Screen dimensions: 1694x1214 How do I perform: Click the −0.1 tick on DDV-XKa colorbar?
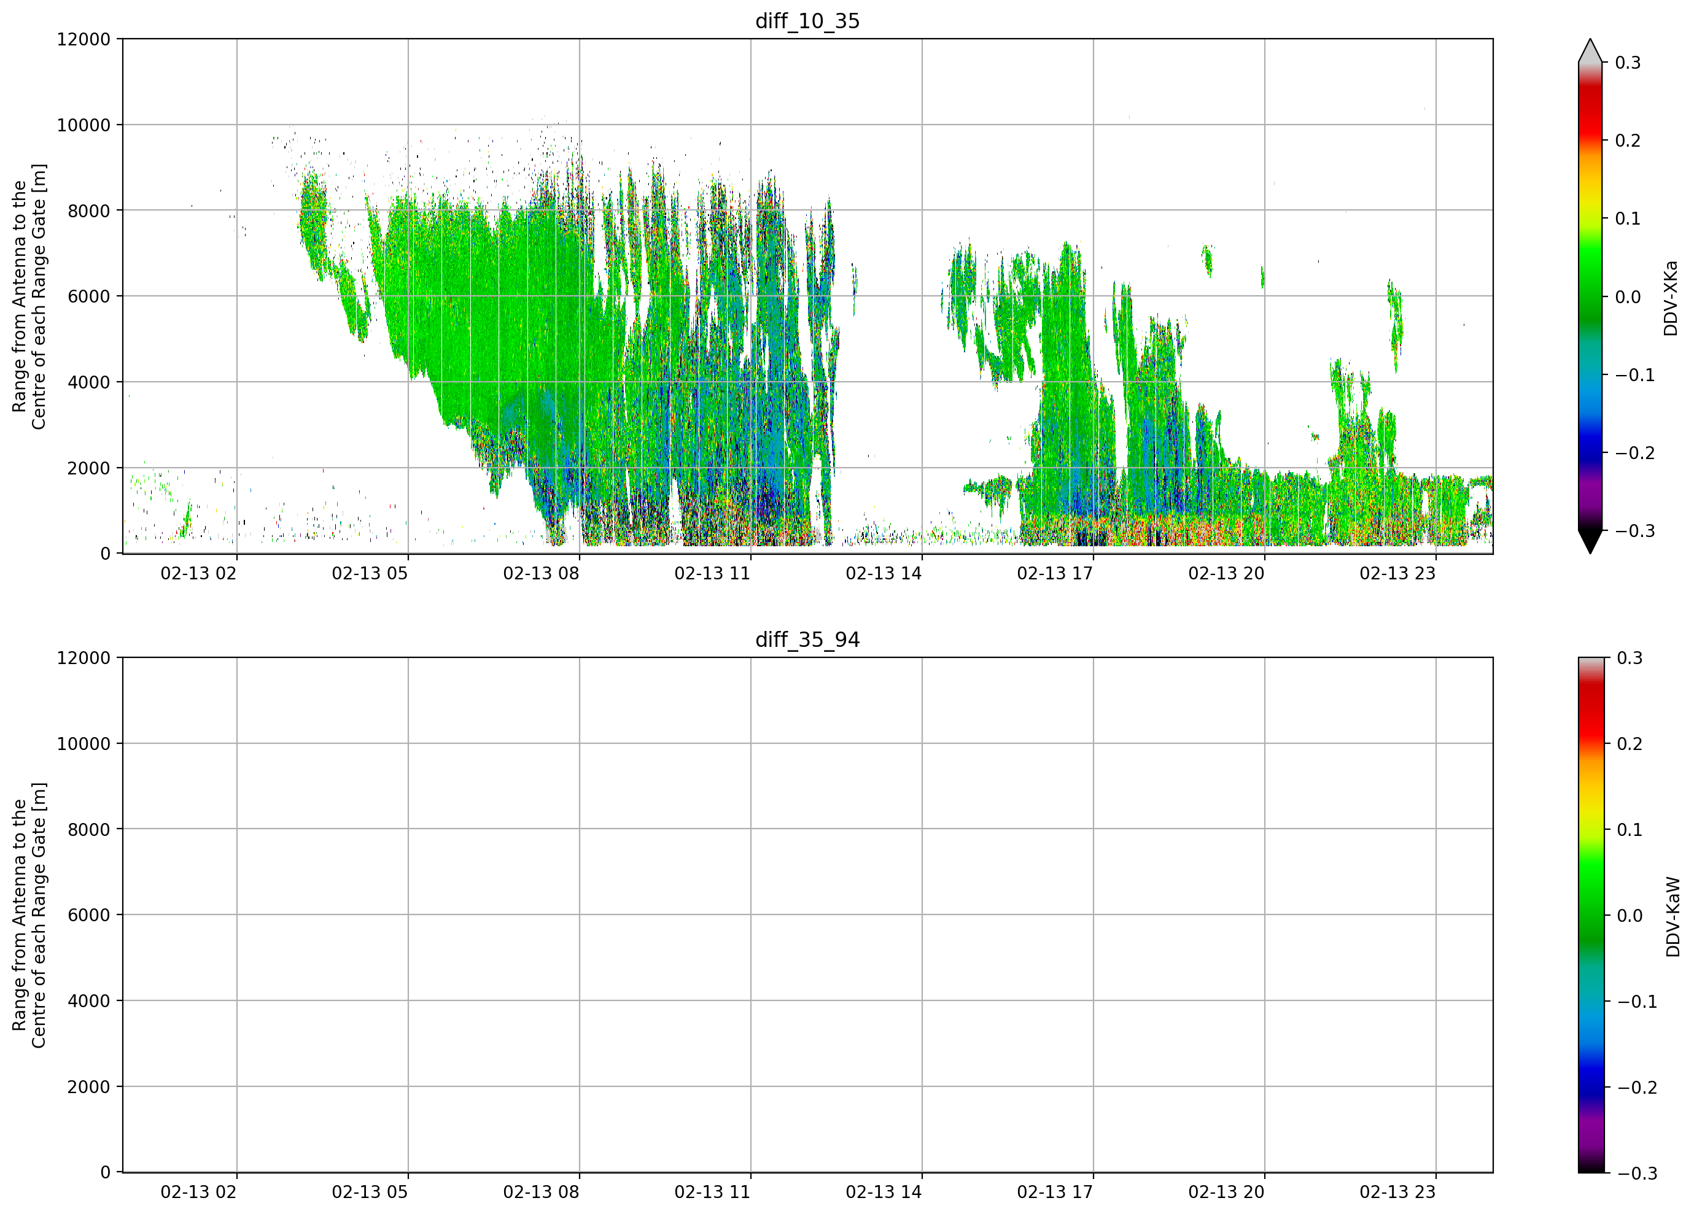coord(1635,375)
